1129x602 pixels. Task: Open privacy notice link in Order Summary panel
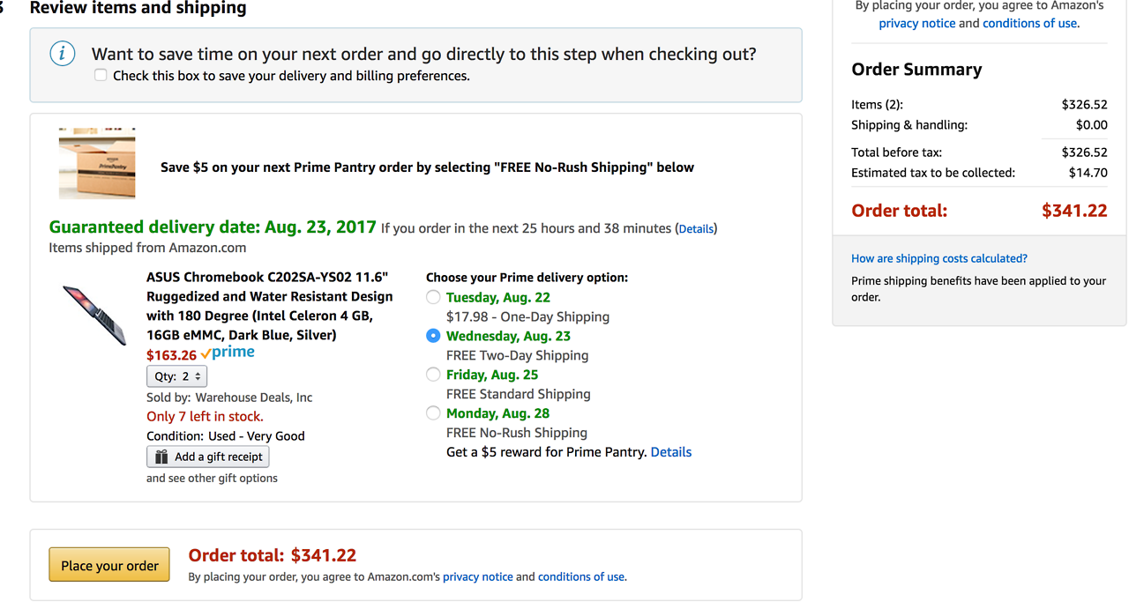(916, 24)
